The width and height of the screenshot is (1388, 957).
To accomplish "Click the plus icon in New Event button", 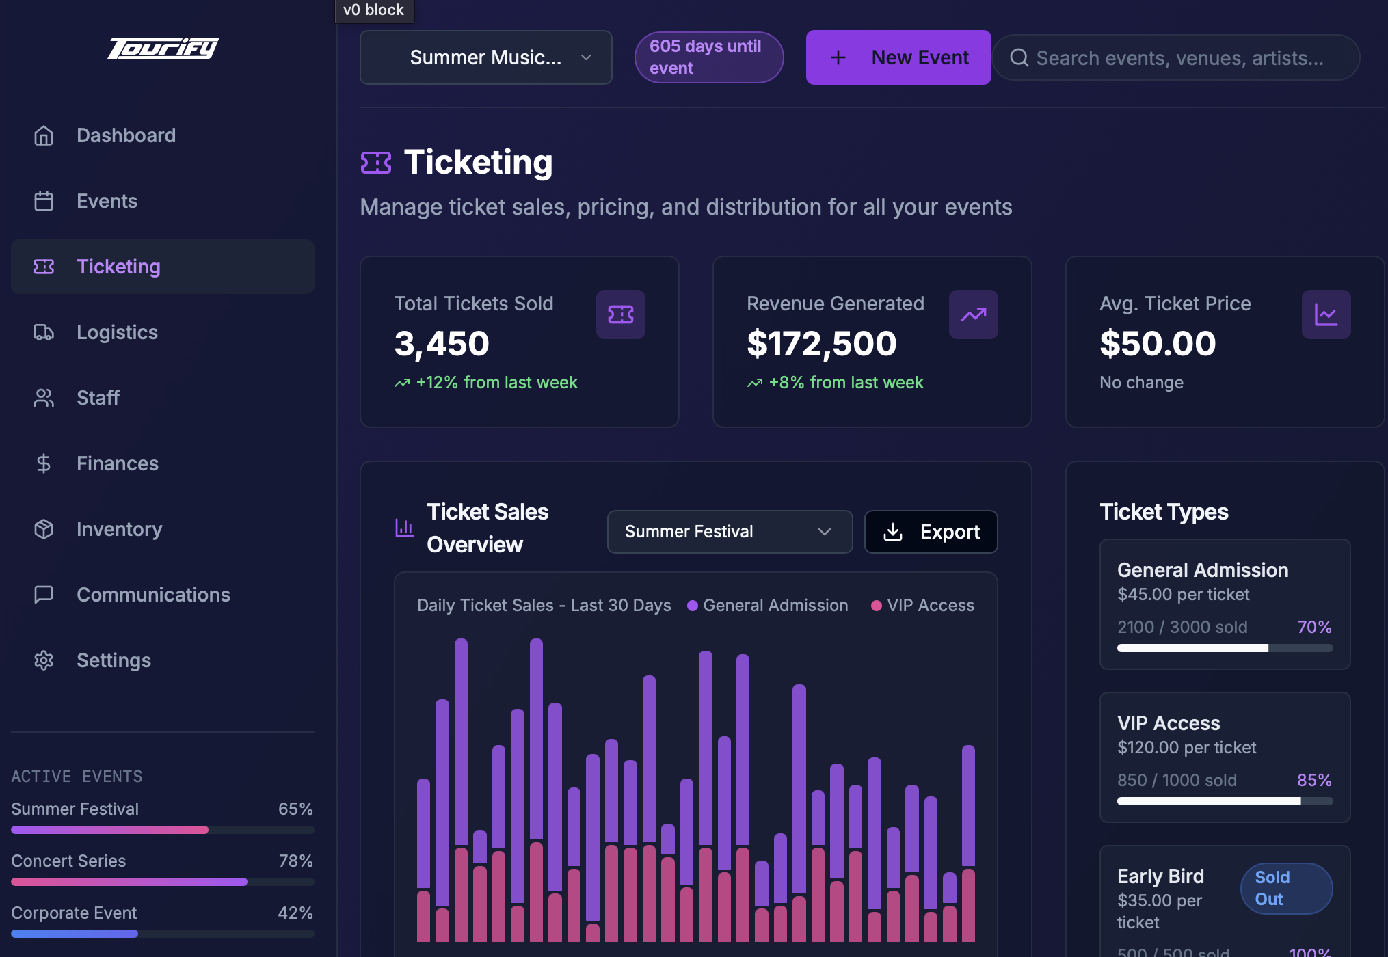I will point(838,57).
